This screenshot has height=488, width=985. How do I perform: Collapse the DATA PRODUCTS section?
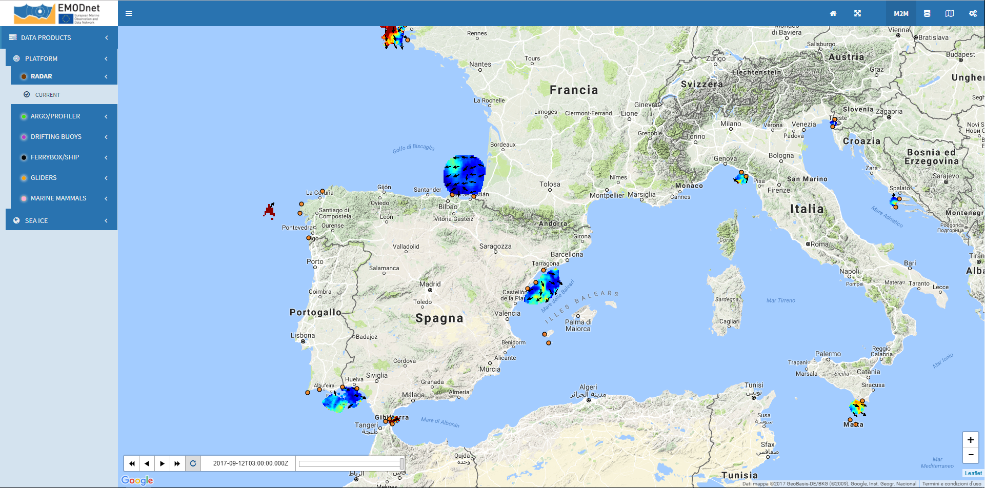(x=59, y=37)
